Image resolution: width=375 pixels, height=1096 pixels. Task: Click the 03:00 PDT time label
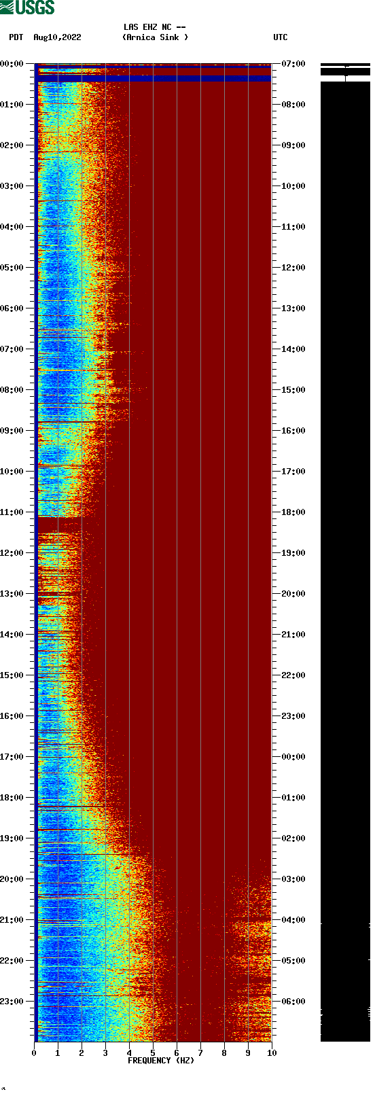tap(12, 186)
